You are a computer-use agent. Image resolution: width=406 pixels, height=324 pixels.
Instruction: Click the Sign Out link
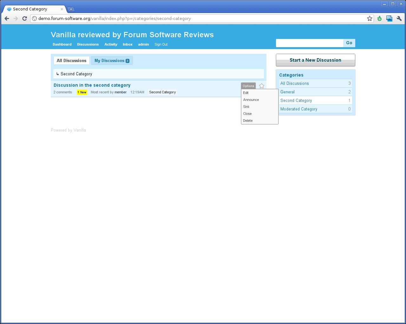point(161,44)
